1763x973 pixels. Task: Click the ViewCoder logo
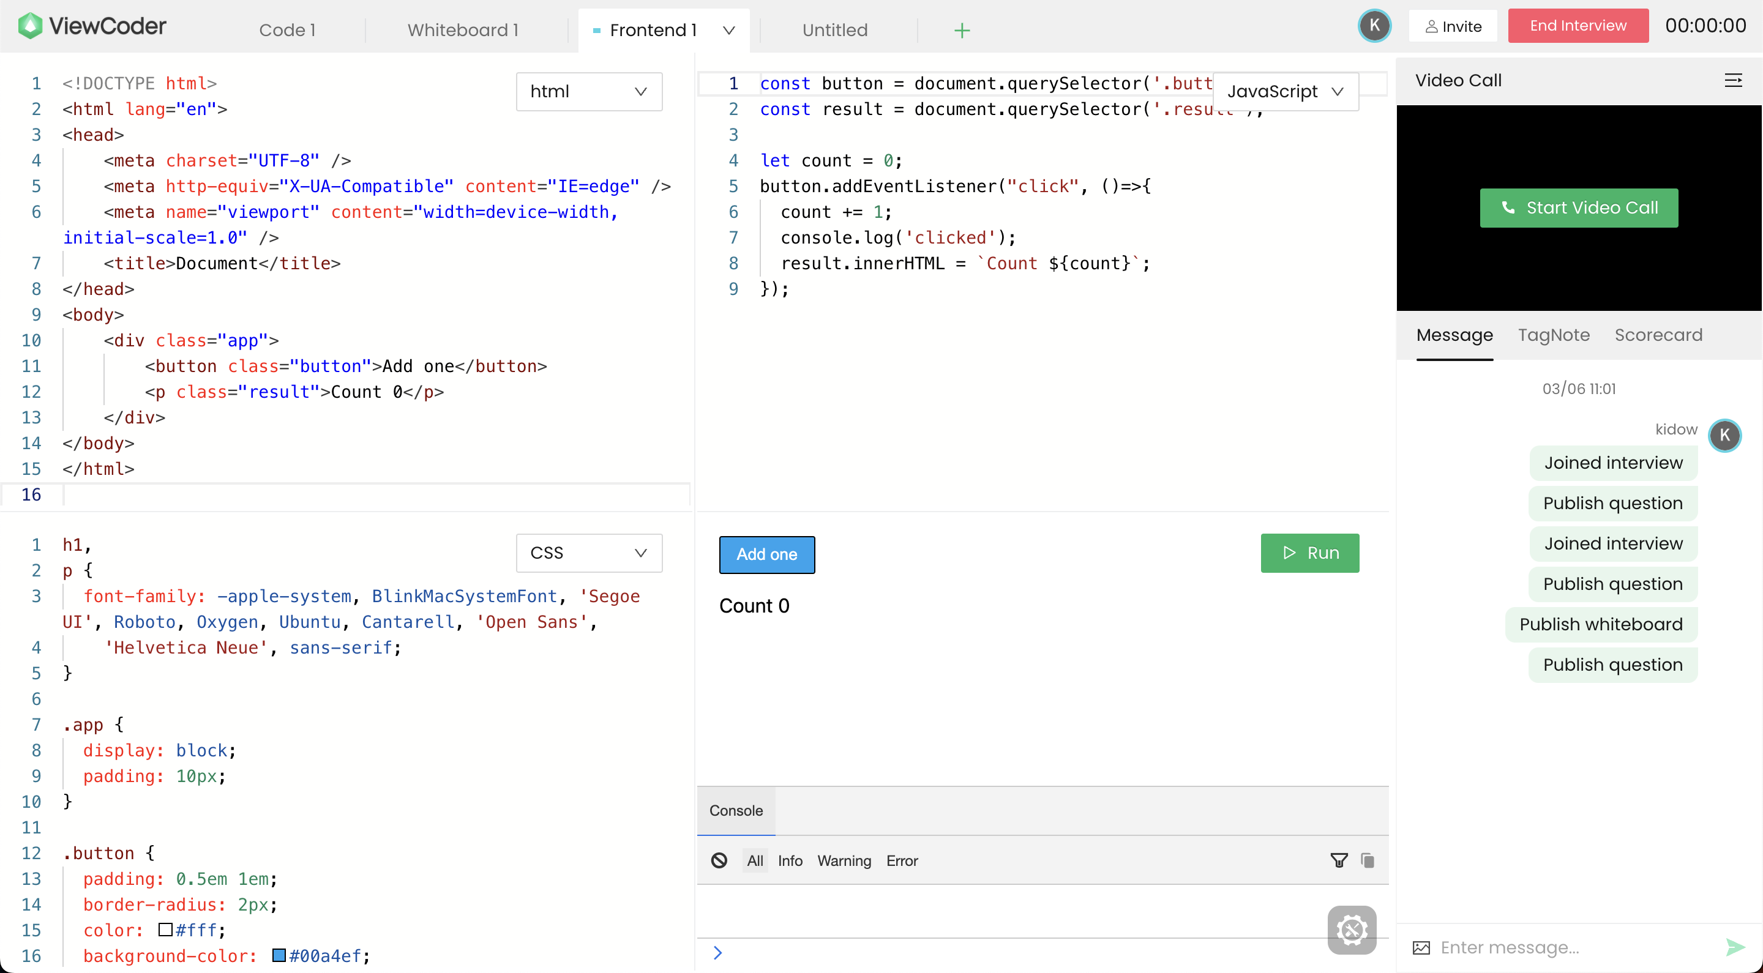[x=92, y=26]
